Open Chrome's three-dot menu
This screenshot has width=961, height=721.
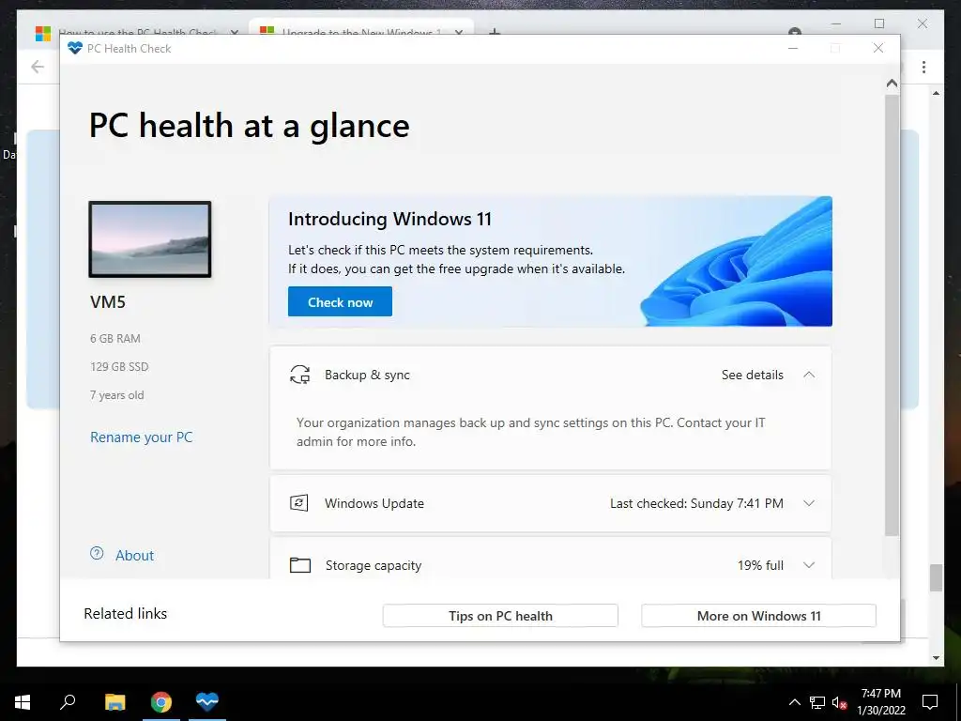click(x=923, y=67)
